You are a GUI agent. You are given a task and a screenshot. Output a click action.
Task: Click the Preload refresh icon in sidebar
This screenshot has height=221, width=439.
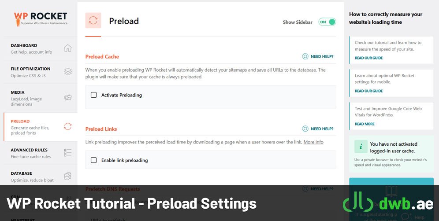click(x=68, y=126)
